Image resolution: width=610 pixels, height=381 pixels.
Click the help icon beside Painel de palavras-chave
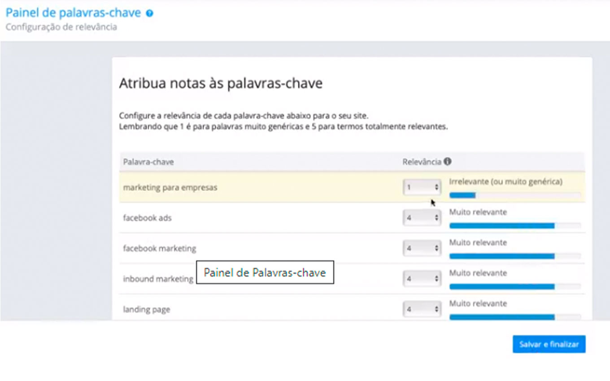[x=150, y=13]
